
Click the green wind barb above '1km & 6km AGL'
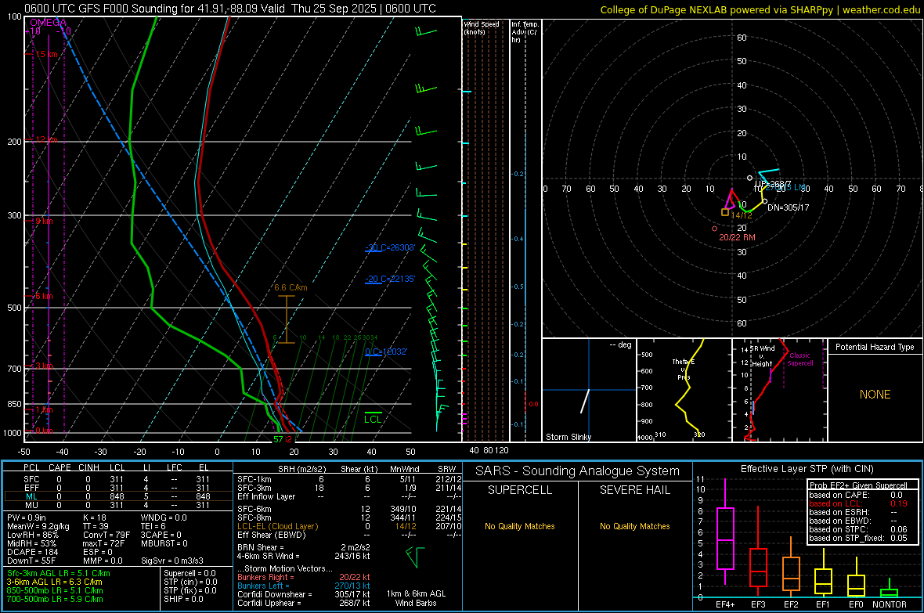416,557
